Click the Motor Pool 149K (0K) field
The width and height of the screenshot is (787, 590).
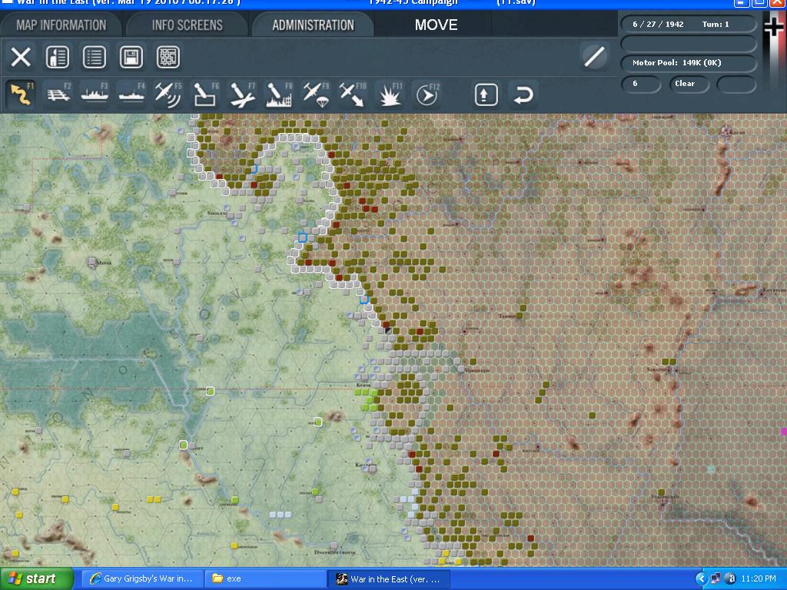689,63
